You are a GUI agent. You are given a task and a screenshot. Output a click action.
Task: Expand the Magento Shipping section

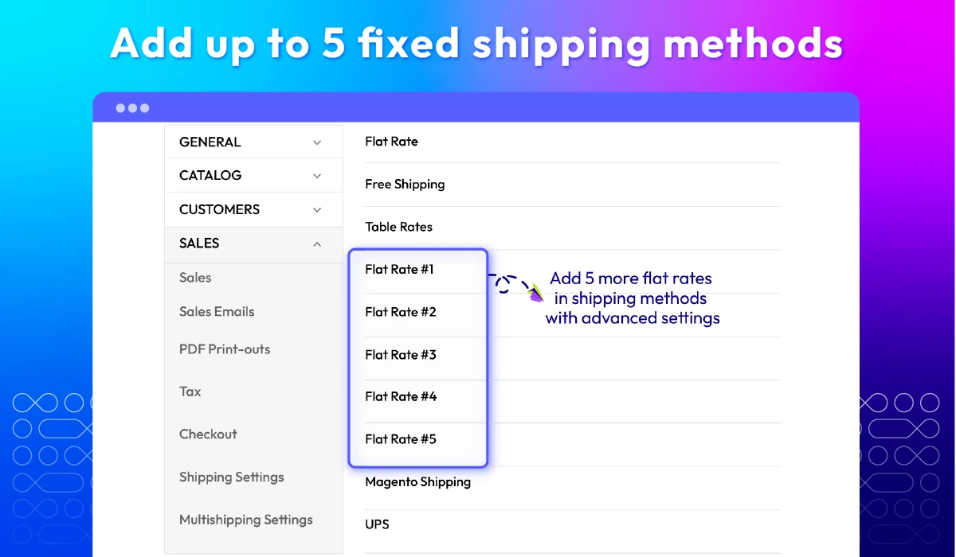[x=418, y=482]
